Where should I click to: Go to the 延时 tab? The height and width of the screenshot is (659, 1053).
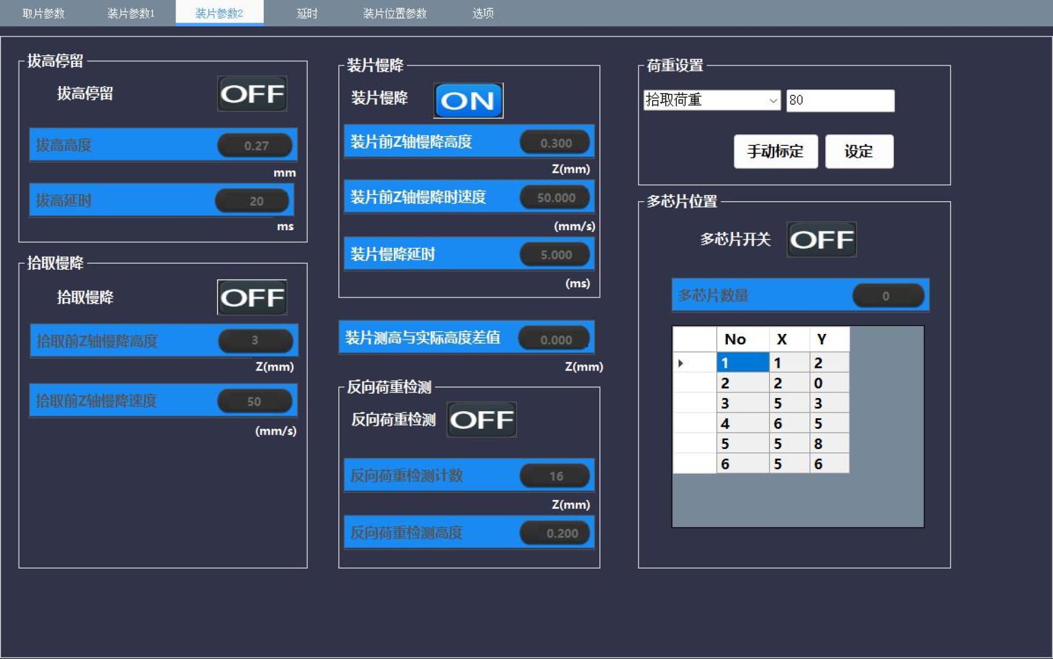point(307,13)
